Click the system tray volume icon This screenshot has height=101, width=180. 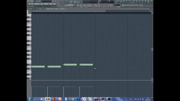coord(140,99)
